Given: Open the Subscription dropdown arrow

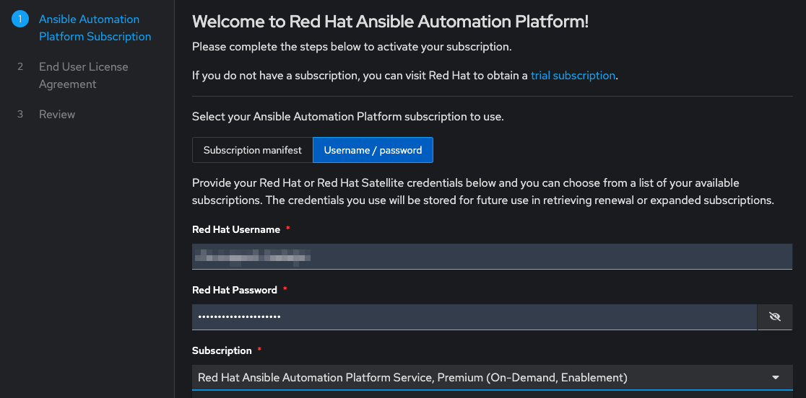Looking at the screenshot, I should tap(776, 378).
